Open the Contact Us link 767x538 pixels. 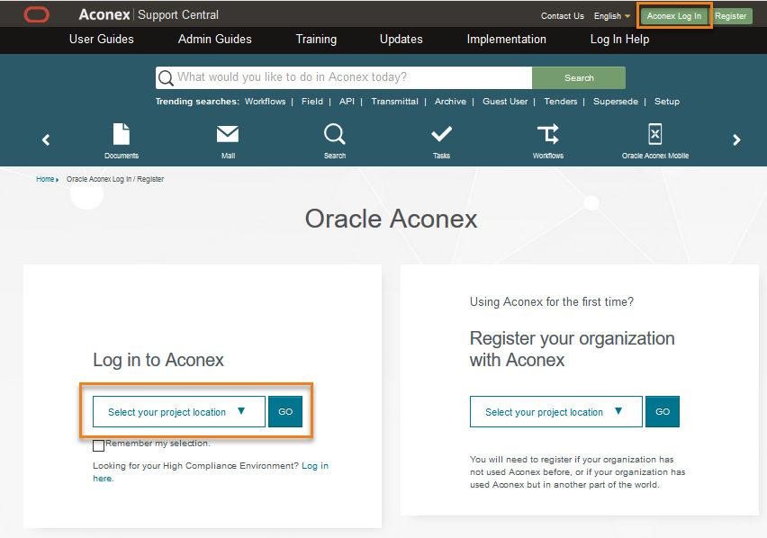[x=563, y=16]
